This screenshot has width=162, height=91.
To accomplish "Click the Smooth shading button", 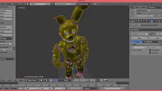I will tap(3, 44).
